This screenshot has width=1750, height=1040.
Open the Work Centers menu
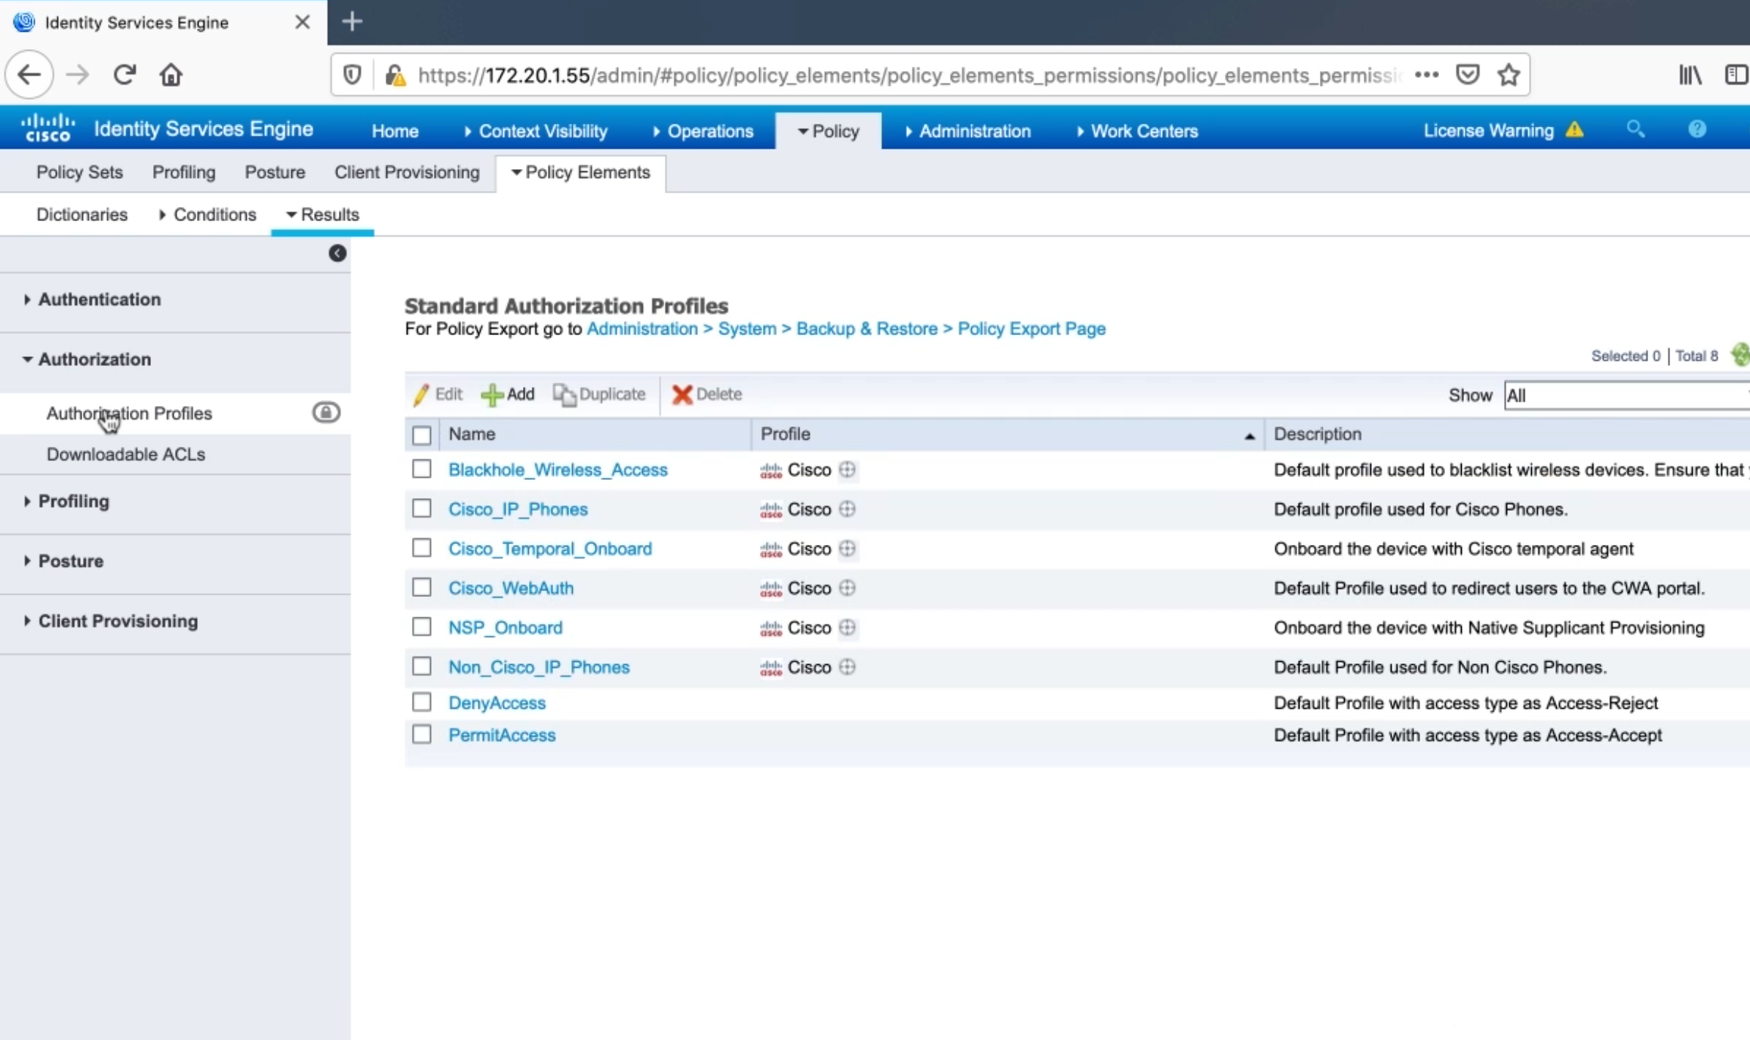click(x=1137, y=131)
